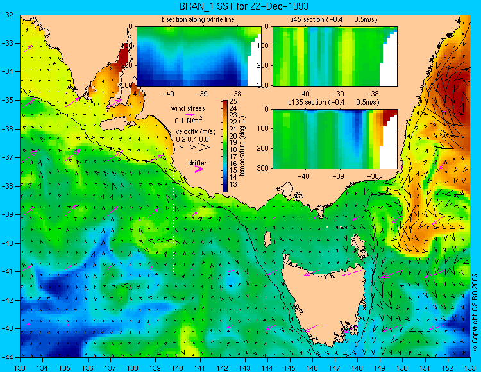This screenshot has width=481, height=372.
Task: Click the "150" longitude label on bottom axis
Action: (x=403, y=367)
